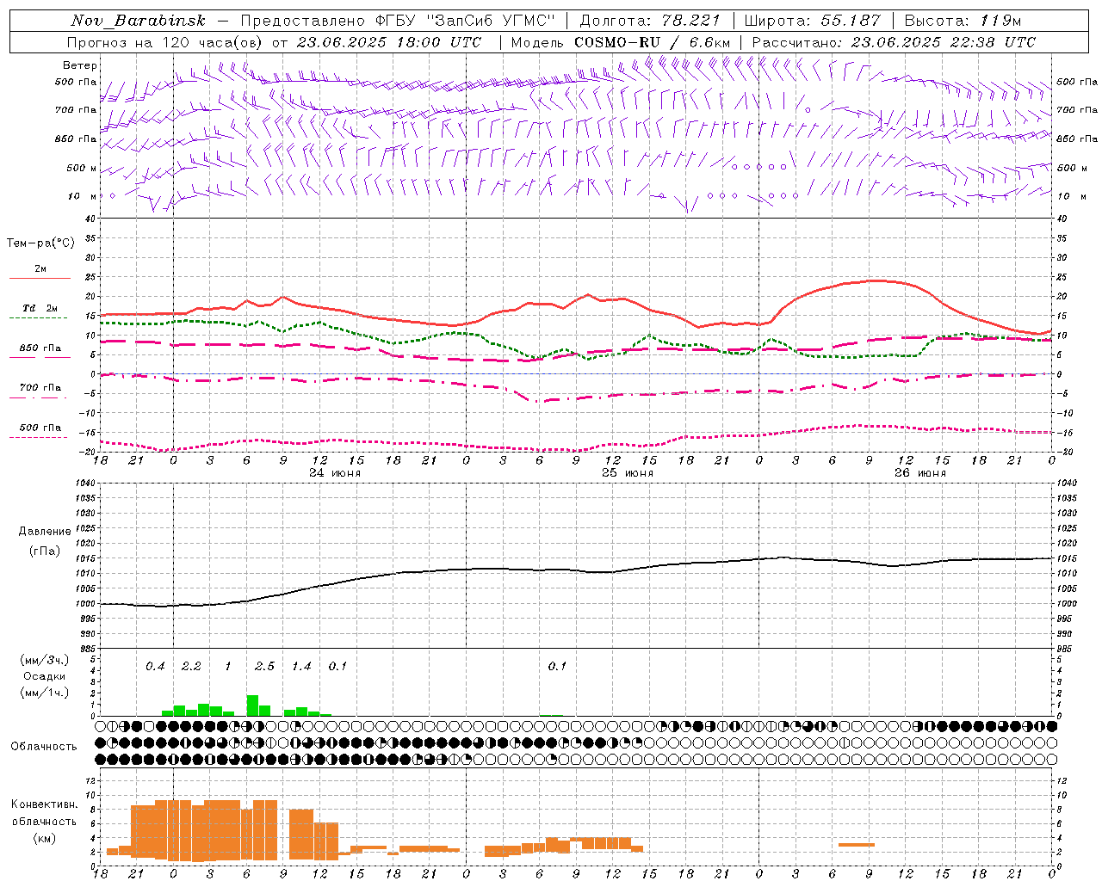This screenshot has height=881, width=1102.
Task: Select the '2.2' precipitation amount
Action: (x=191, y=666)
